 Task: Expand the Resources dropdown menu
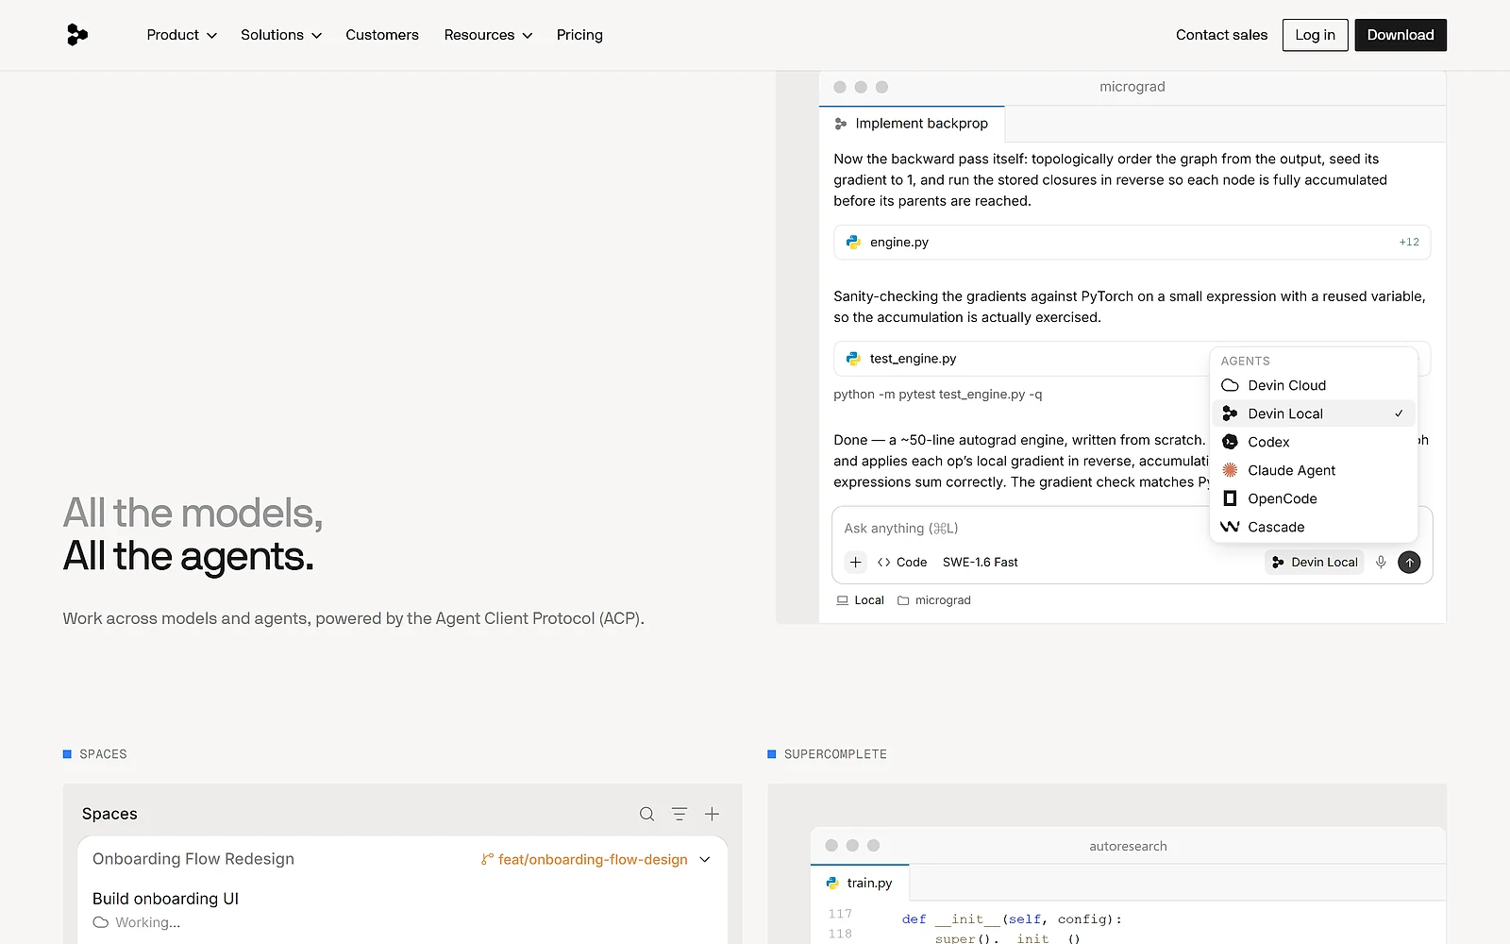coord(488,35)
